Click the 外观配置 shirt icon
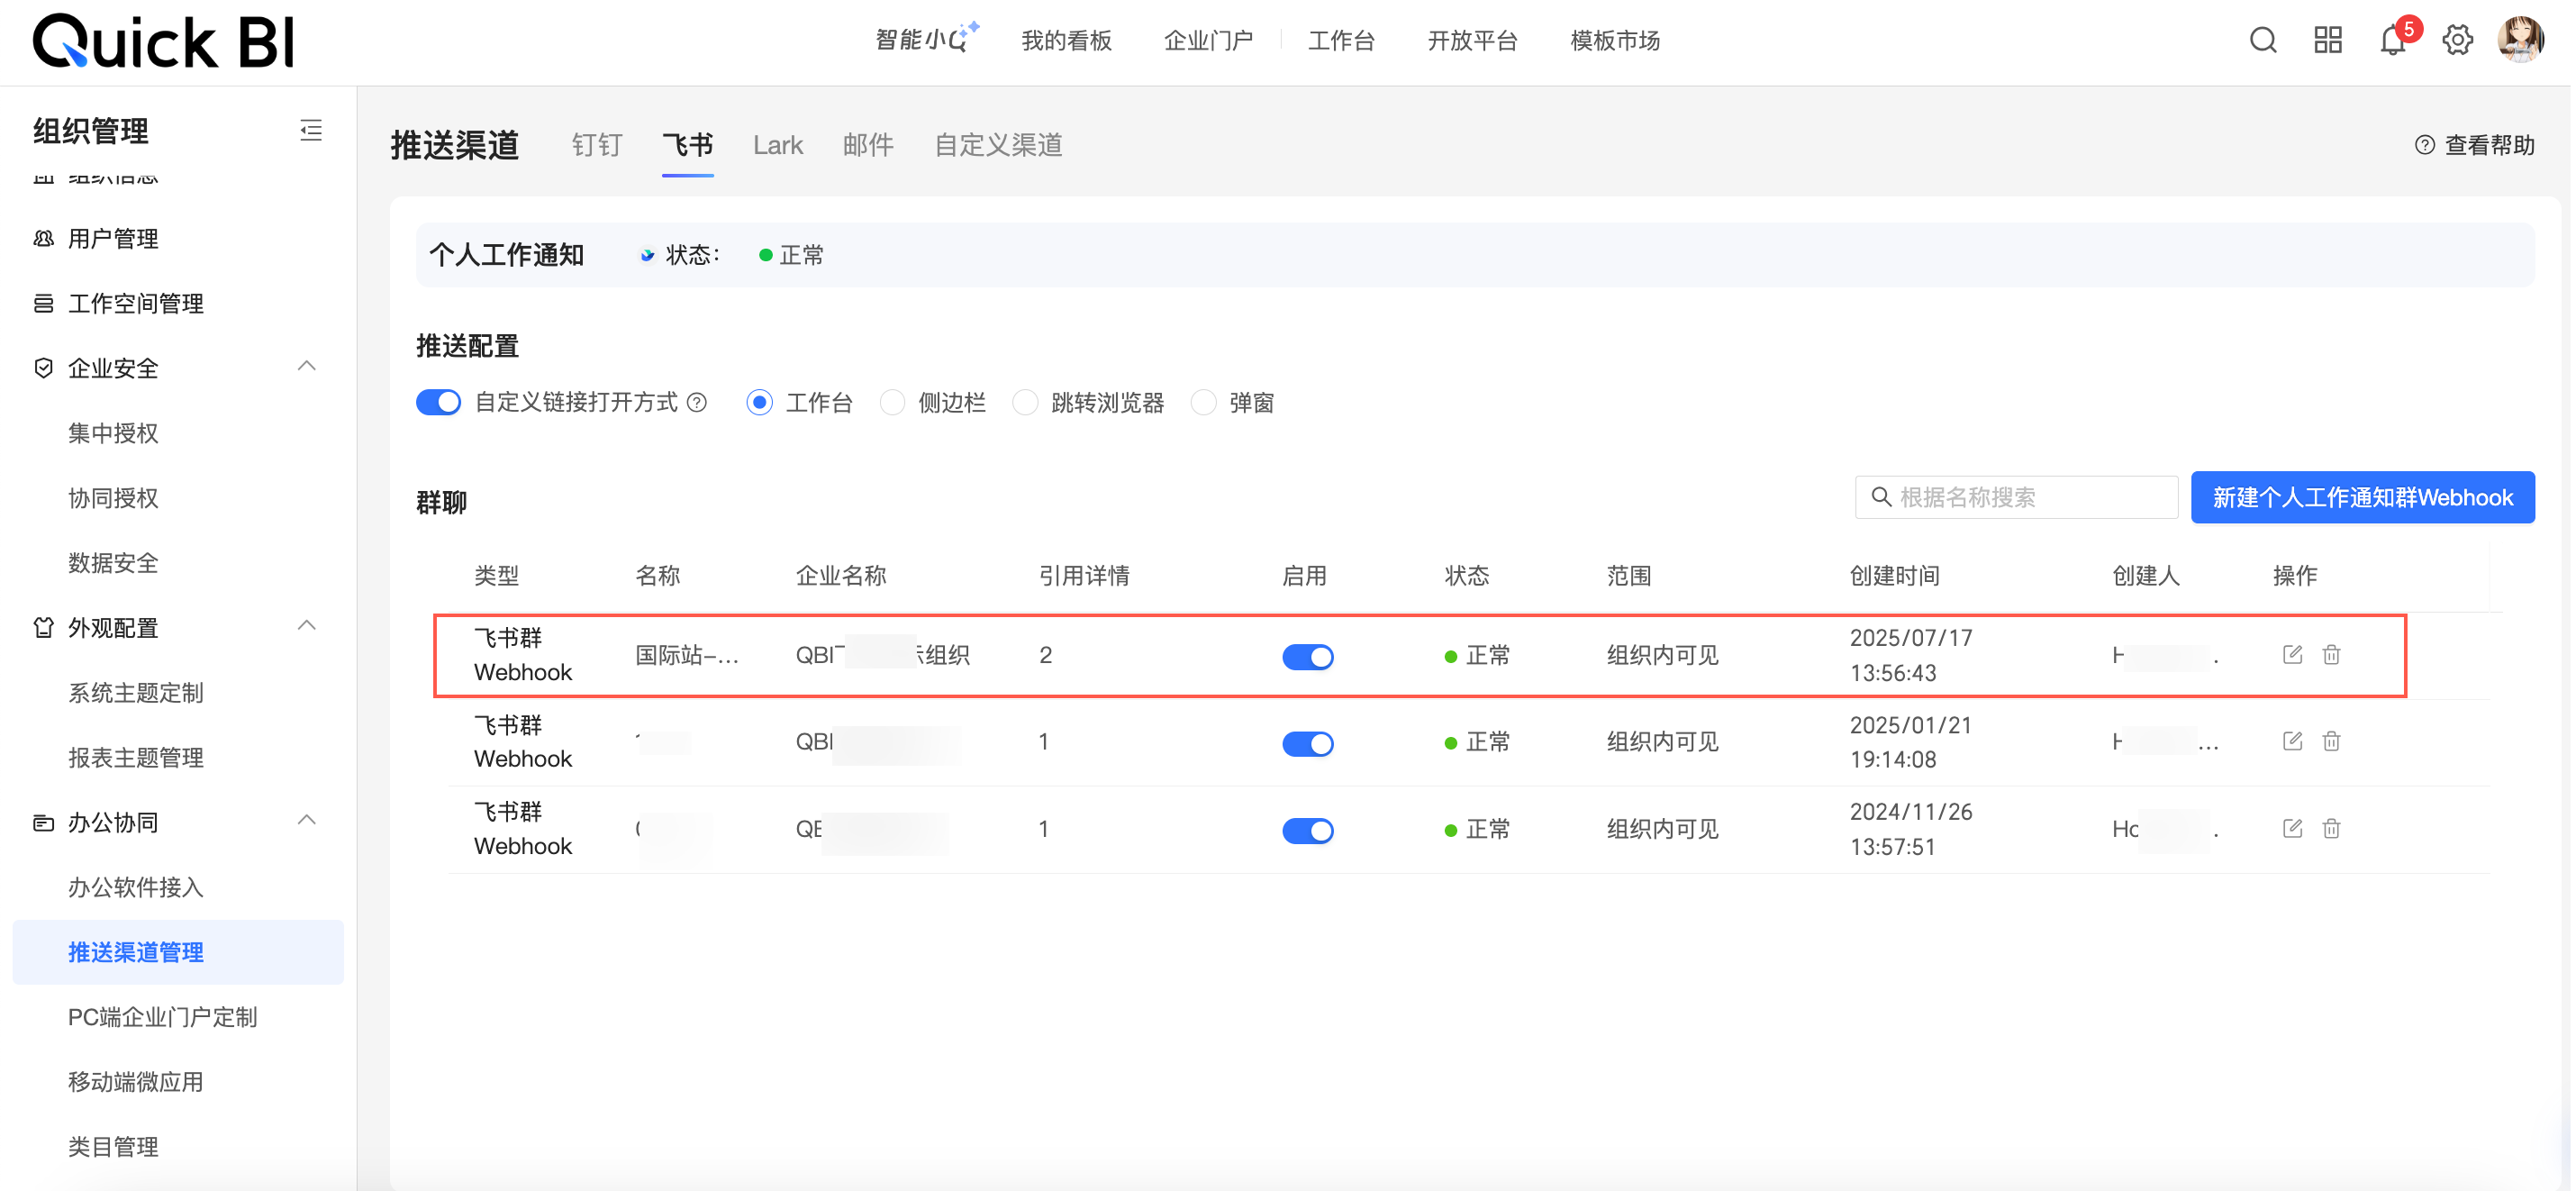The width and height of the screenshot is (2576, 1191). click(x=43, y=628)
